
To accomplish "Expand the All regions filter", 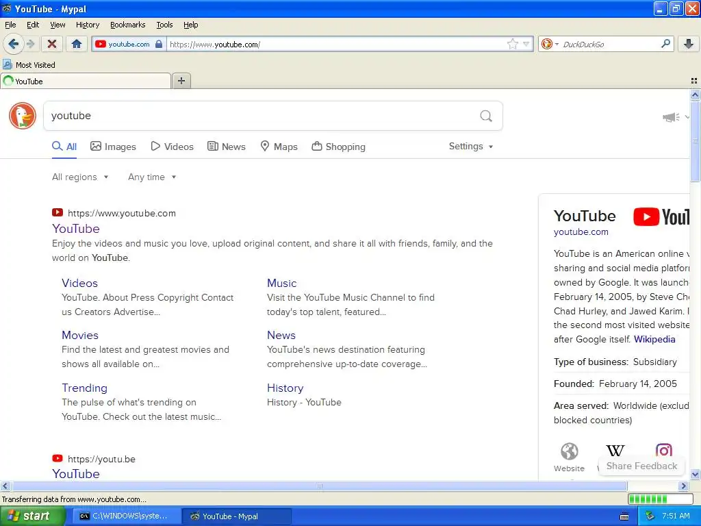I will click(x=80, y=177).
